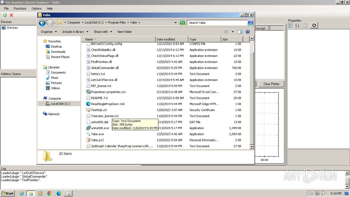This screenshot has width=350, height=197.
Task: Open Chrome from the taskbar
Action: 49,193
